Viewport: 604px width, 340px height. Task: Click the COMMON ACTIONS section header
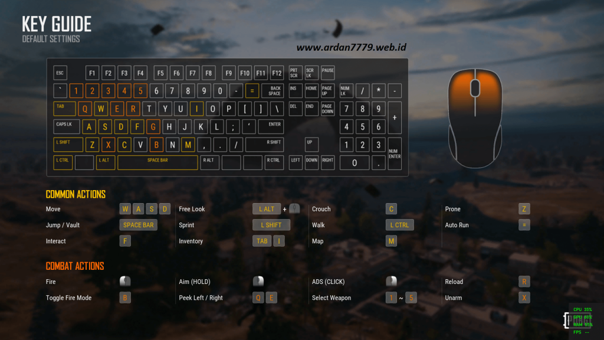point(75,194)
